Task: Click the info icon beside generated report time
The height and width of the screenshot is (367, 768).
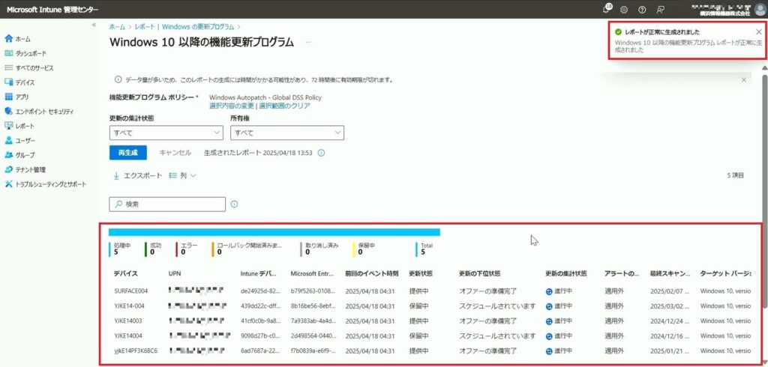Action: tap(321, 153)
